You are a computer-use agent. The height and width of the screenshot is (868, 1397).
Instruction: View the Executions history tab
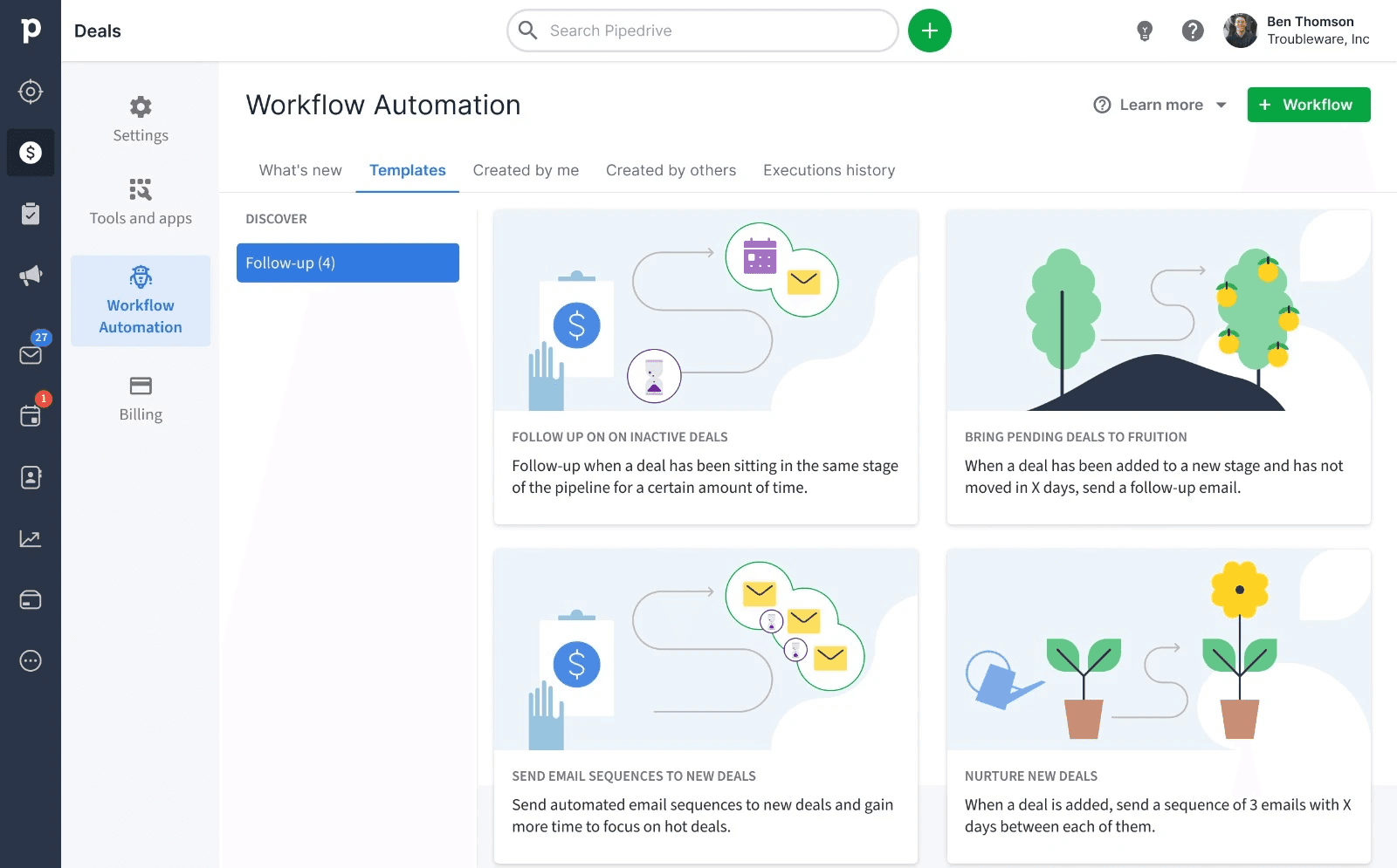829,170
